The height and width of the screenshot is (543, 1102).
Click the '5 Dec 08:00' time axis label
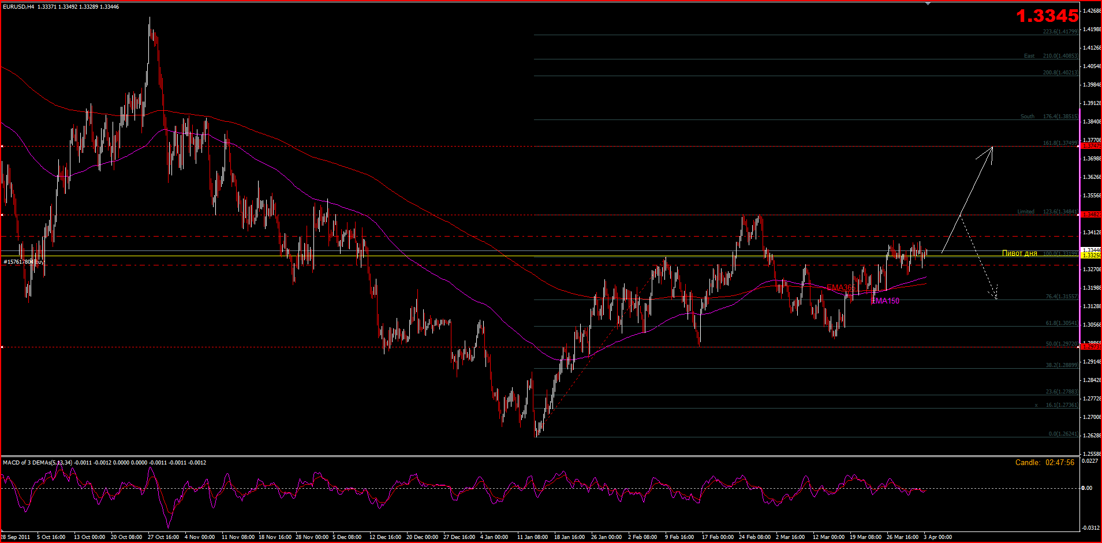pos(347,537)
